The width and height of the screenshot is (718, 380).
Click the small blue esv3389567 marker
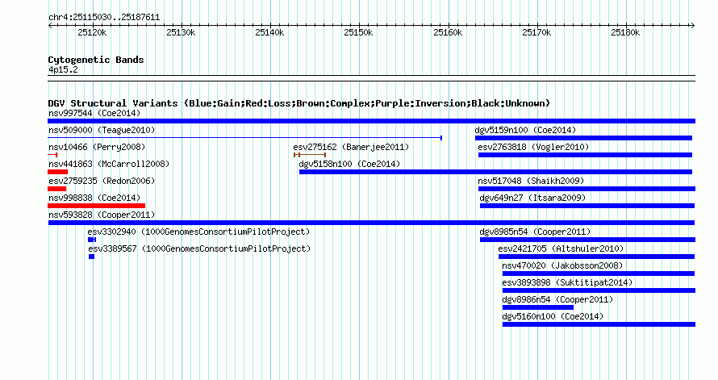(x=92, y=257)
